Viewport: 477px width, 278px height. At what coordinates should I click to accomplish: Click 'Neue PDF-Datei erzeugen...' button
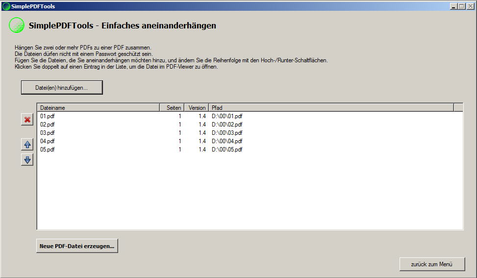[x=77, y=246]
